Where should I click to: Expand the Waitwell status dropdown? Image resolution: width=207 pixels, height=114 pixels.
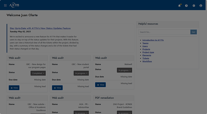click(x=124, y=70)
